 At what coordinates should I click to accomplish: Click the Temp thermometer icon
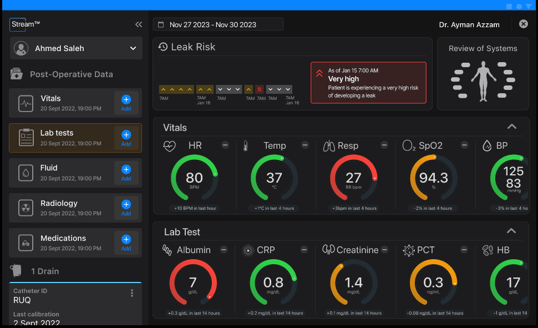point(246,145)
